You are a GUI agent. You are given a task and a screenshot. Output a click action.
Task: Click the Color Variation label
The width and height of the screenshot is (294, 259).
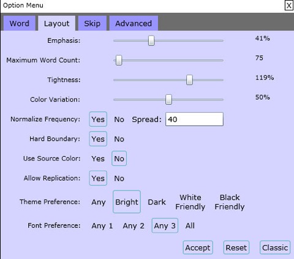pyautogui.click(x=55, y=99)
